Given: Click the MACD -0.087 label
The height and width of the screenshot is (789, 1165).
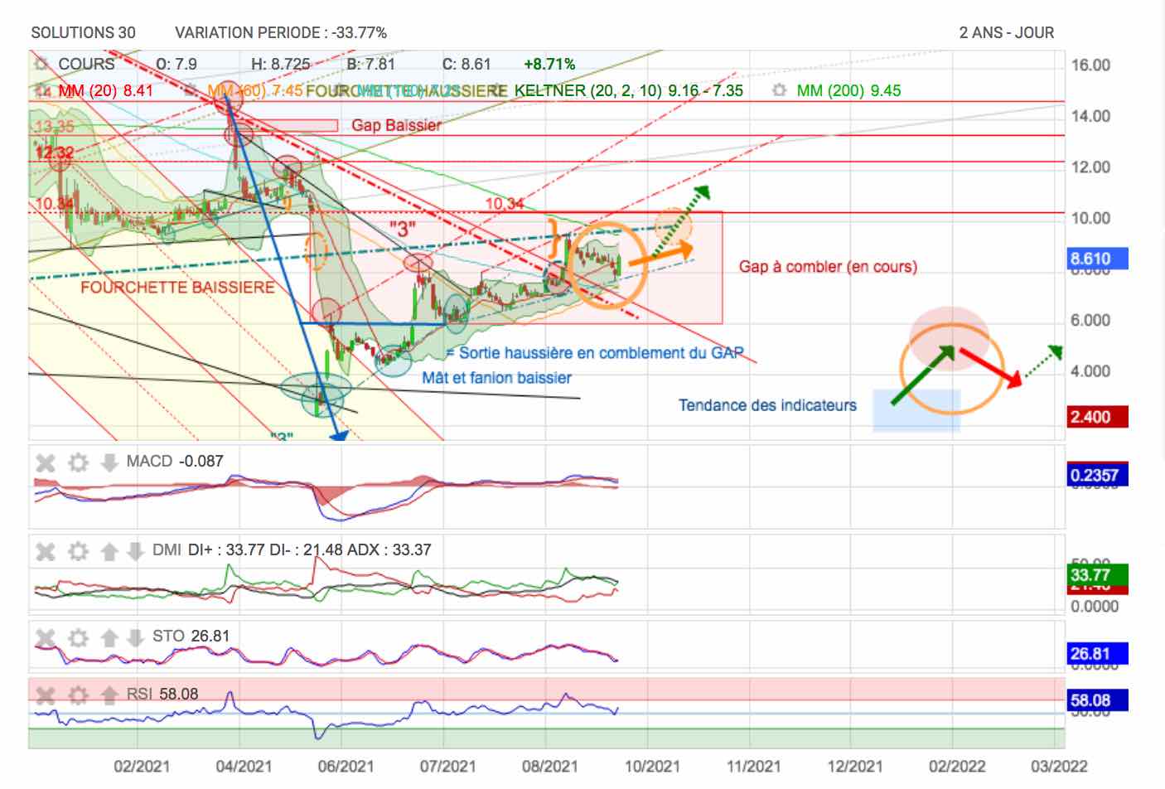Looking at the screenshot, I should (175, 462).
